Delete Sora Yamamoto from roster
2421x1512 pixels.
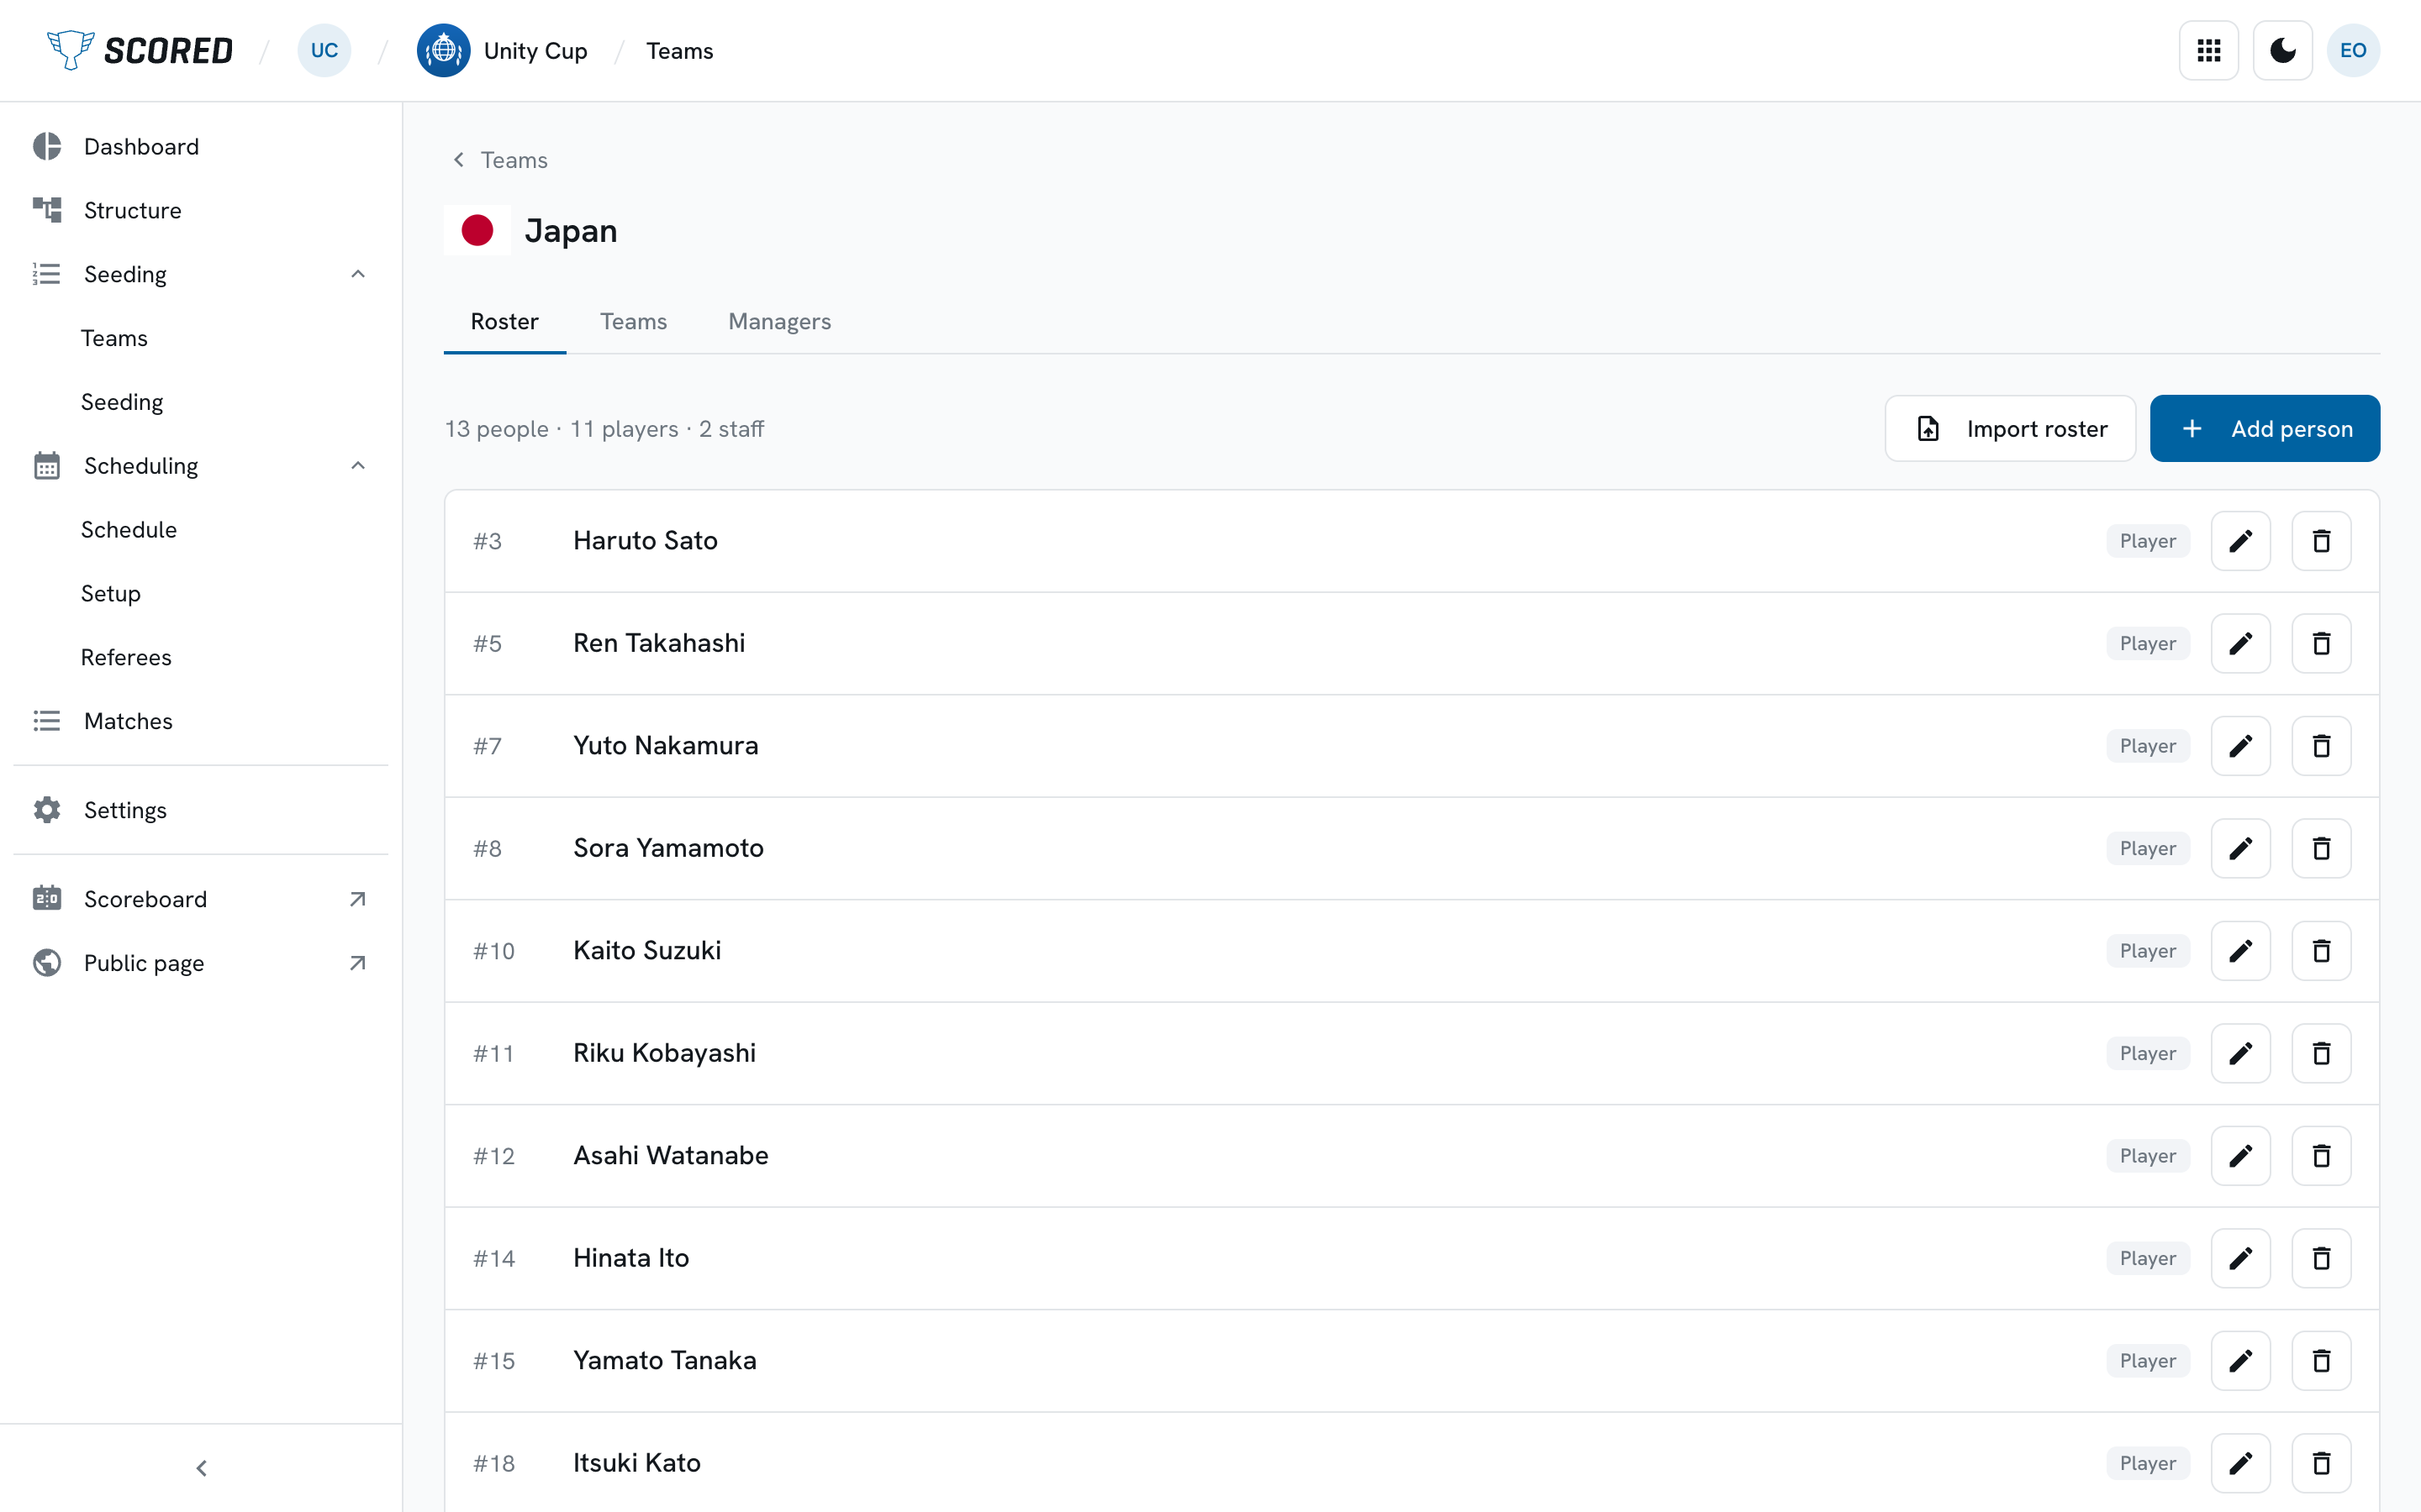2321,848
